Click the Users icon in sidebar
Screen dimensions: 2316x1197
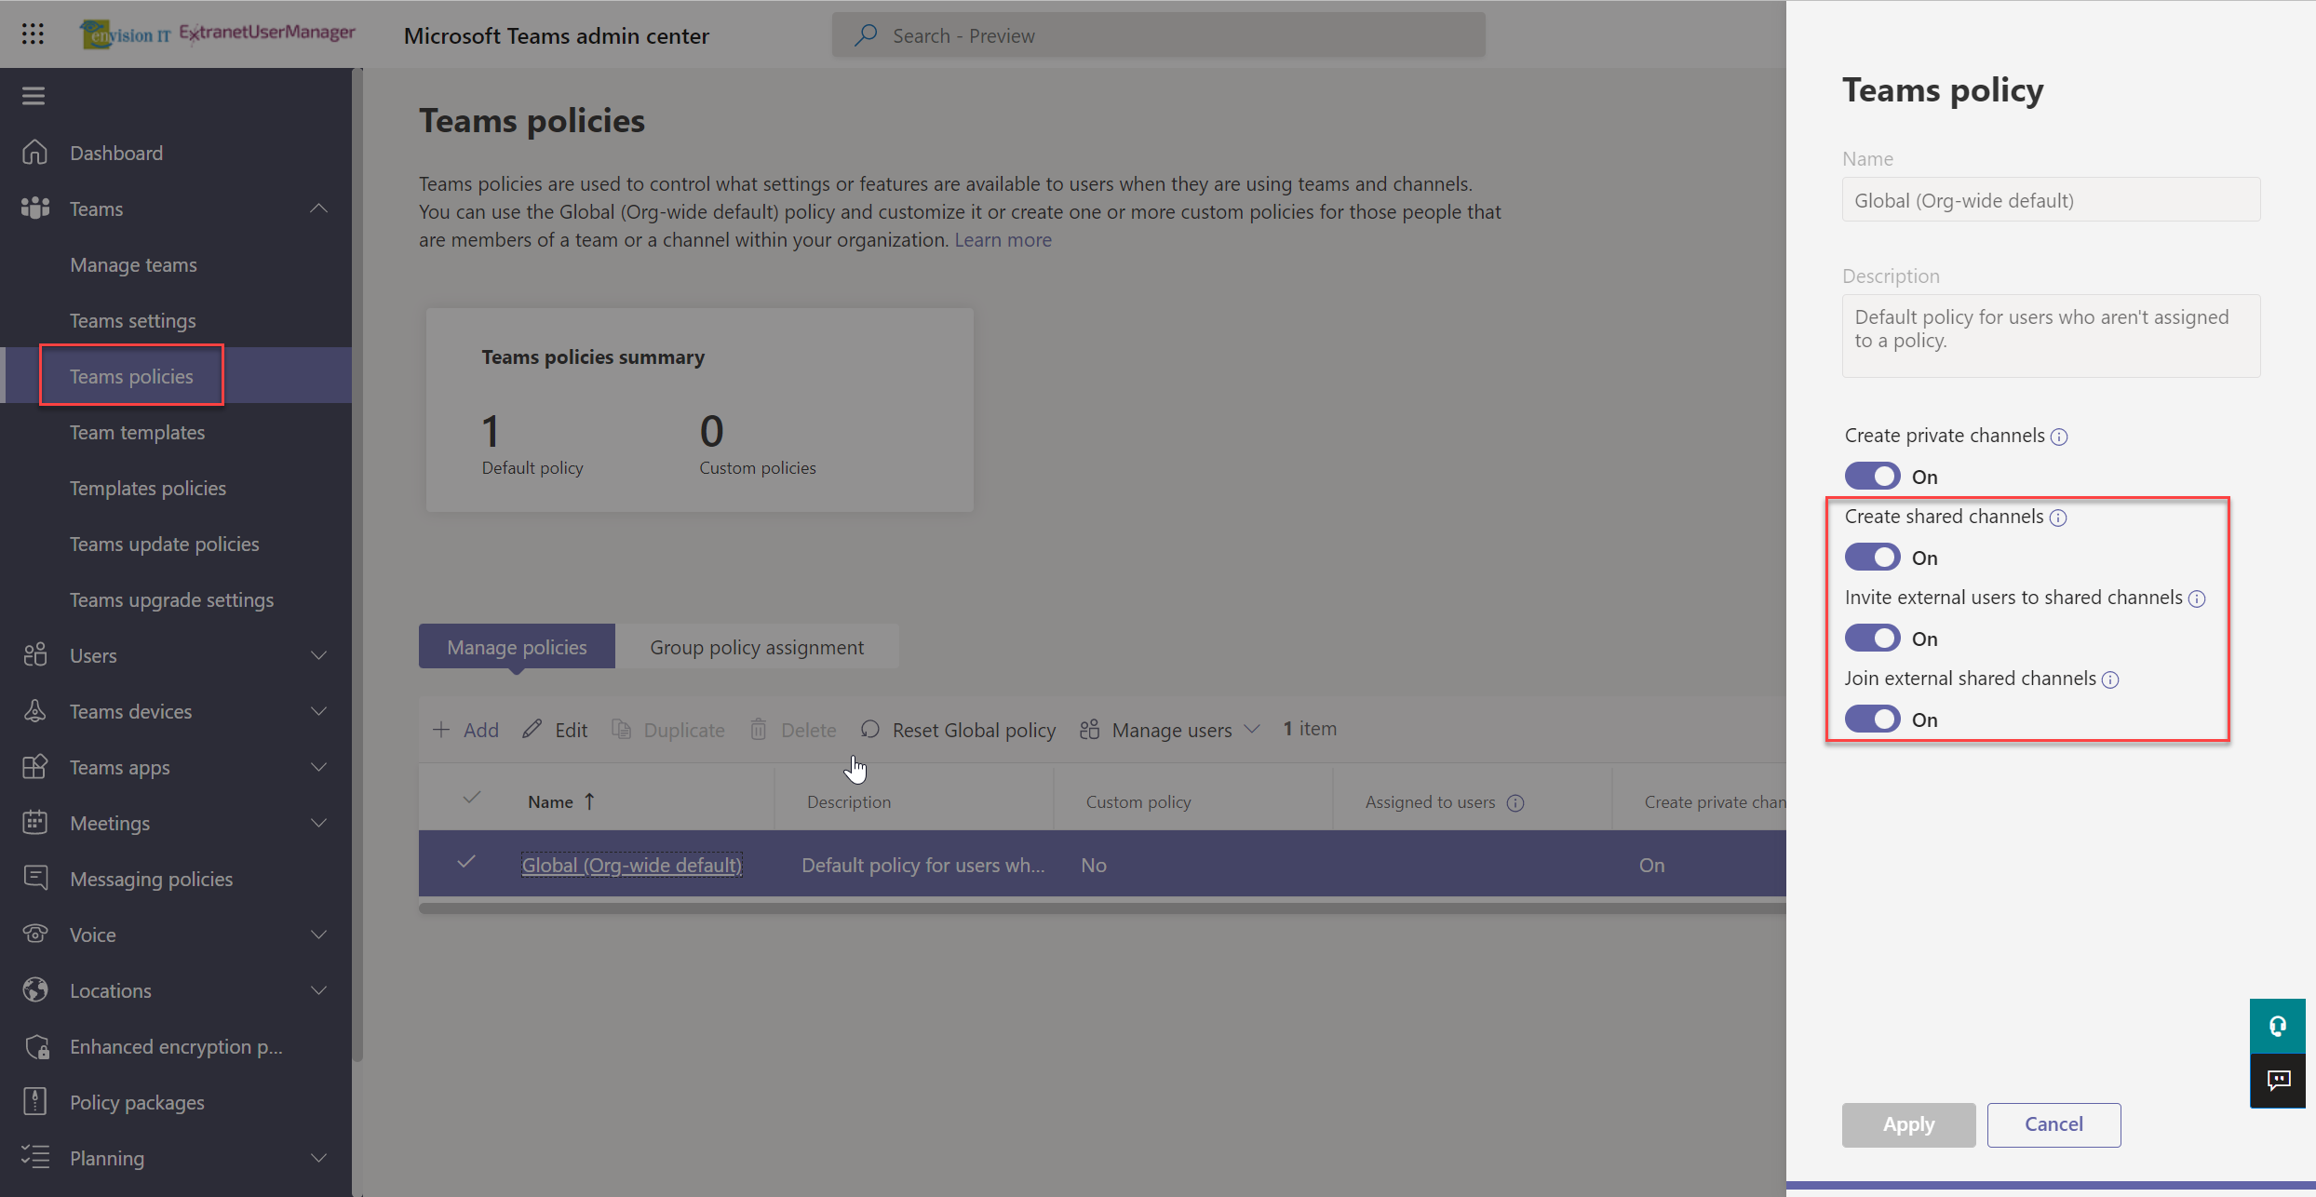point(34,654)
